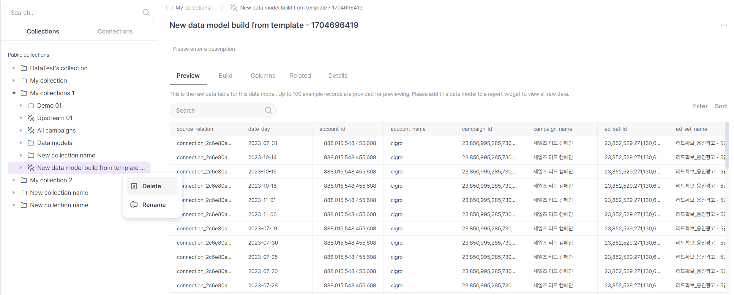Select Rename from the context menu
The height and width of the screenshot is (295, 734).
coord(154,205)
